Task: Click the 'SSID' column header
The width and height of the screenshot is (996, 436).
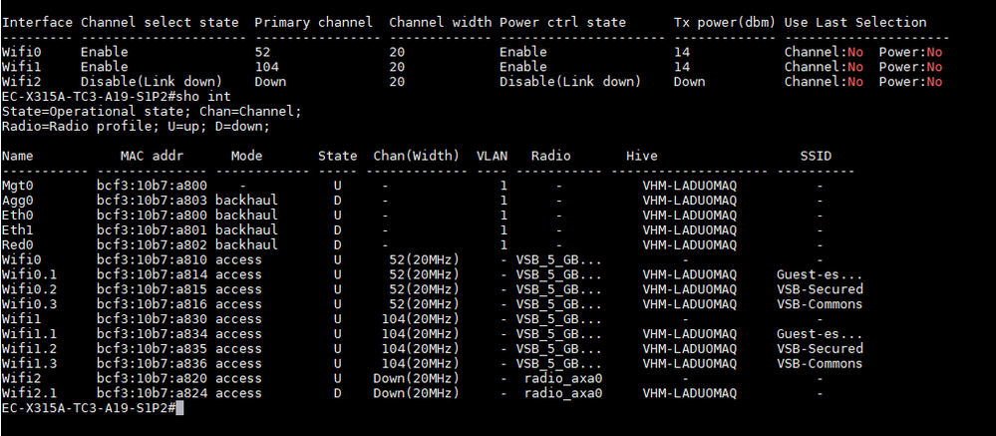Action: tap(816, 157)
